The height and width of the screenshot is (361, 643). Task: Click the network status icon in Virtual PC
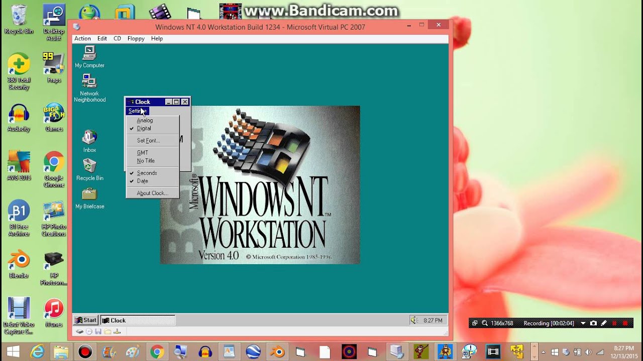pos(117,331)
